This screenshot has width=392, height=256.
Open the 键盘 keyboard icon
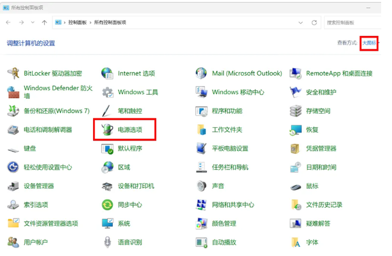click(13, 150)
